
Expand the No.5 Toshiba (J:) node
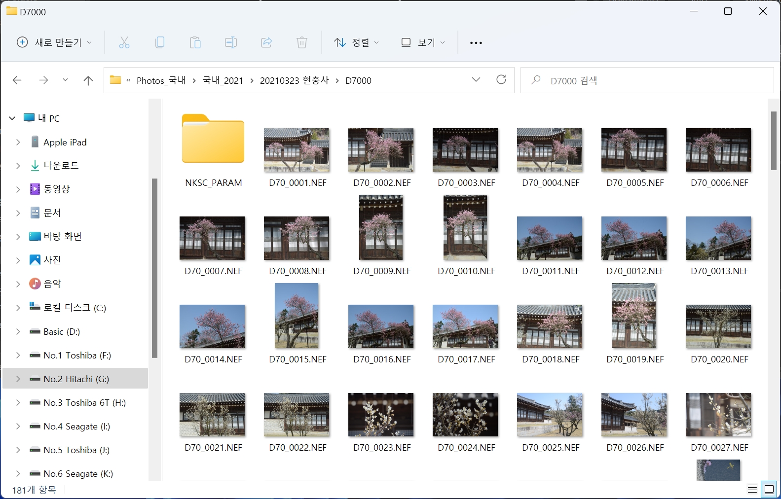click(x=18, y=450)
